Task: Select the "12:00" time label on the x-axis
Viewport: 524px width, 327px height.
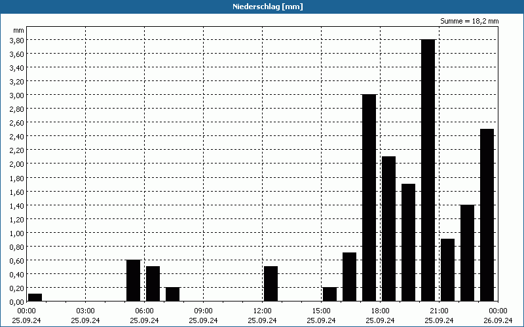Action: [x=263, y=311]
